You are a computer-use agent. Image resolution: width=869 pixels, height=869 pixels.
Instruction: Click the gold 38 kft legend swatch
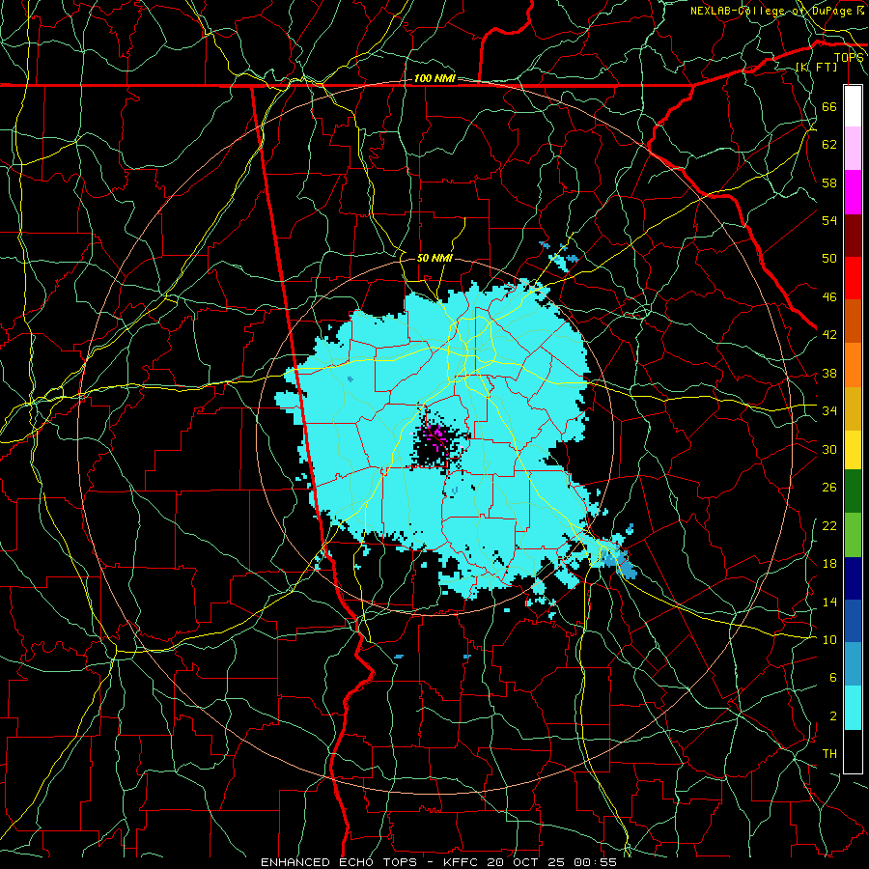click(x=853, y=408)
